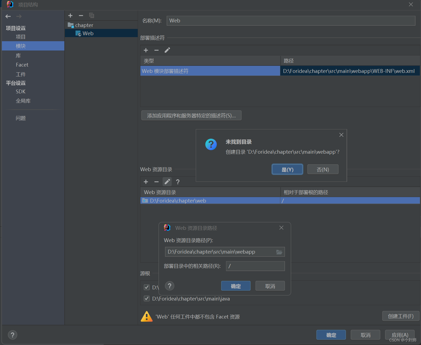Remove selected module with minus icon
Screen dimensions: 421x345
[81, 16]
